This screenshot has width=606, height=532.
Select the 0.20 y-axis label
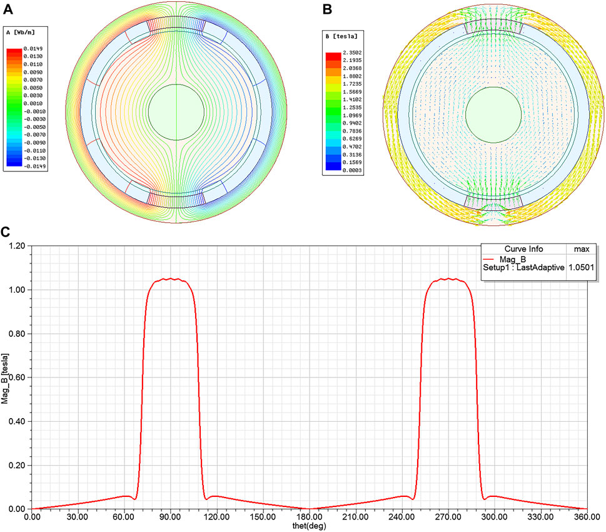[x=17, y=466]
